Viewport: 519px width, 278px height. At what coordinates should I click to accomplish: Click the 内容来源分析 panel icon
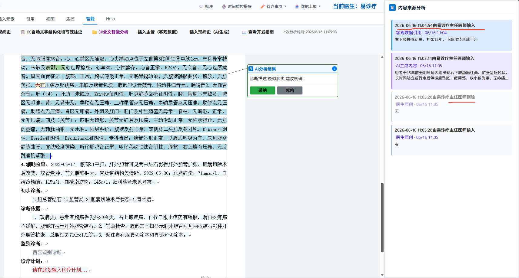coord(392,8)
